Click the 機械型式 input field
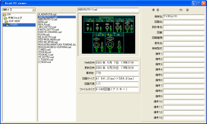 184,49
